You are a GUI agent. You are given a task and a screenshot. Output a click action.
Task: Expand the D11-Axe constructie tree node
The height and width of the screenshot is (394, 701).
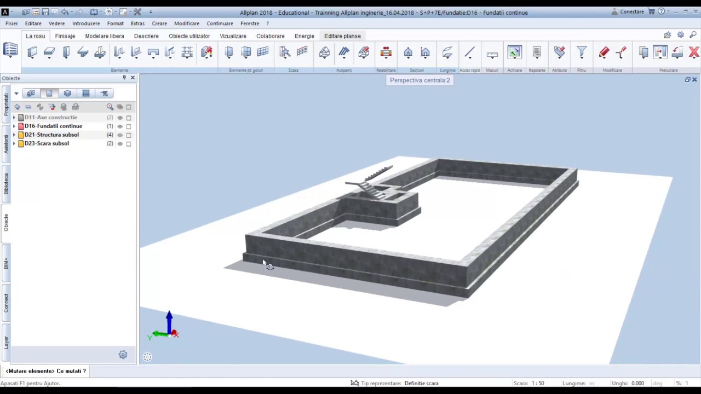[14, 118]
